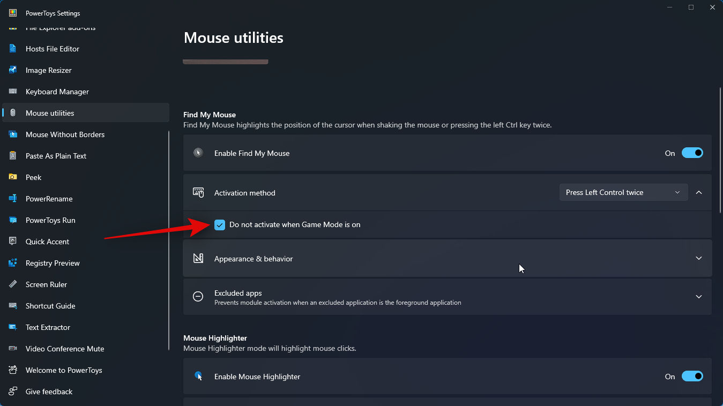Screen dimensions: 723x406
Task: Open Image Resizer settings page
Action: [x=86, y=70]
